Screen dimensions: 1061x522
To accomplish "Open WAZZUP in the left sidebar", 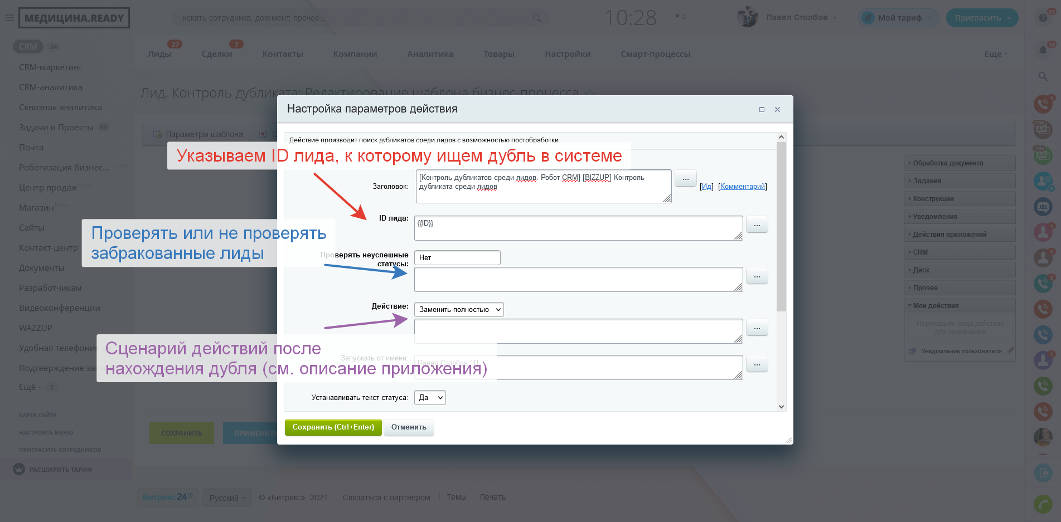I will (x=36, y=328).
